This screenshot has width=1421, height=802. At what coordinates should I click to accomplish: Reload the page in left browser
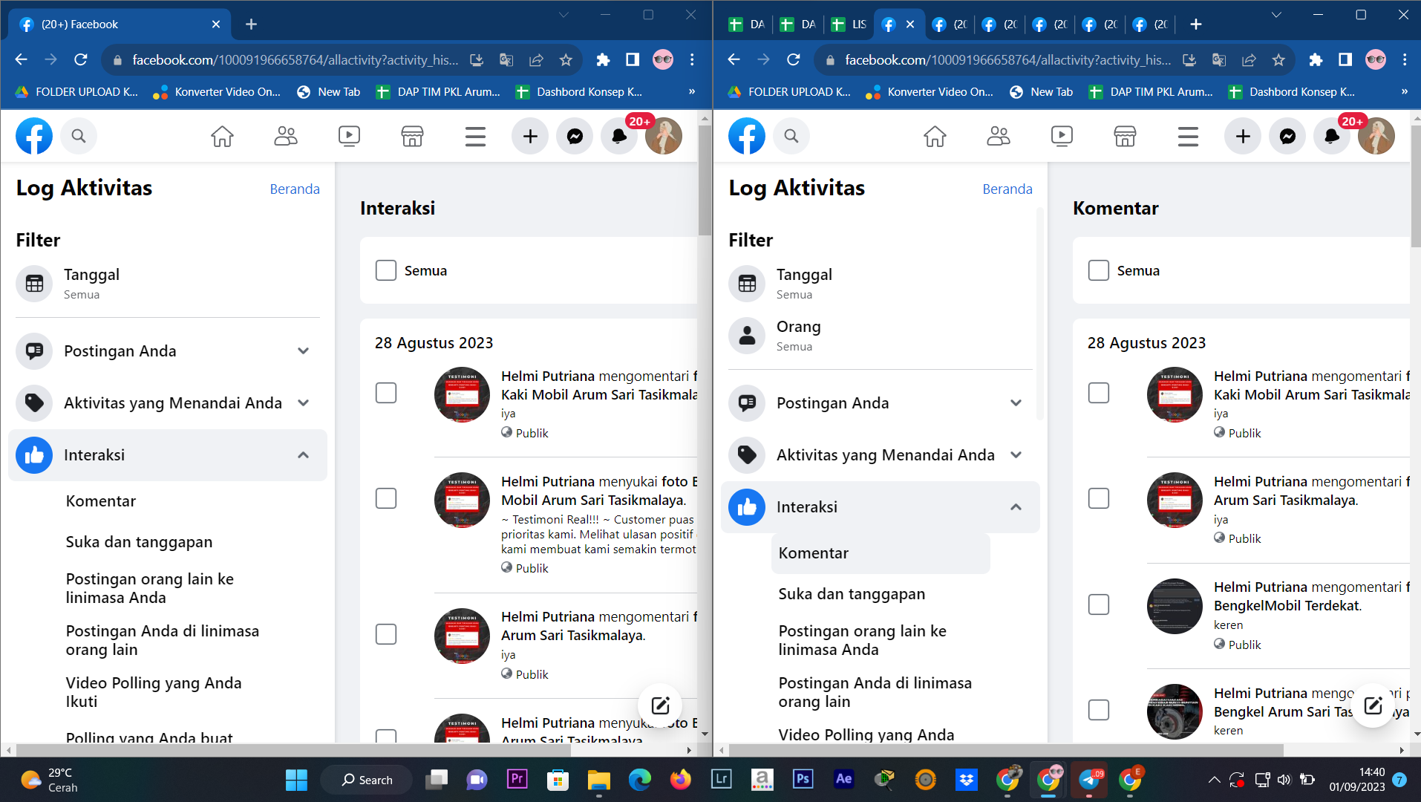click(x=81, y=60)
